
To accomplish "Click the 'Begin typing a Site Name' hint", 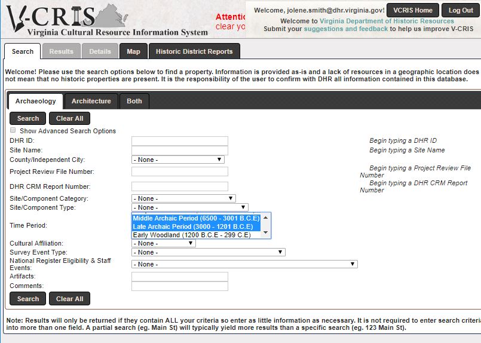I will [407, 150].
